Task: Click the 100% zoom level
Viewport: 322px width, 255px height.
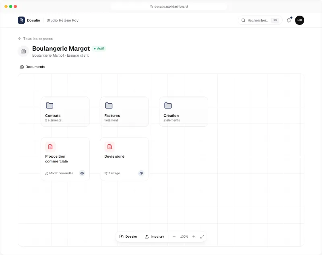Action: coord(184,236)
